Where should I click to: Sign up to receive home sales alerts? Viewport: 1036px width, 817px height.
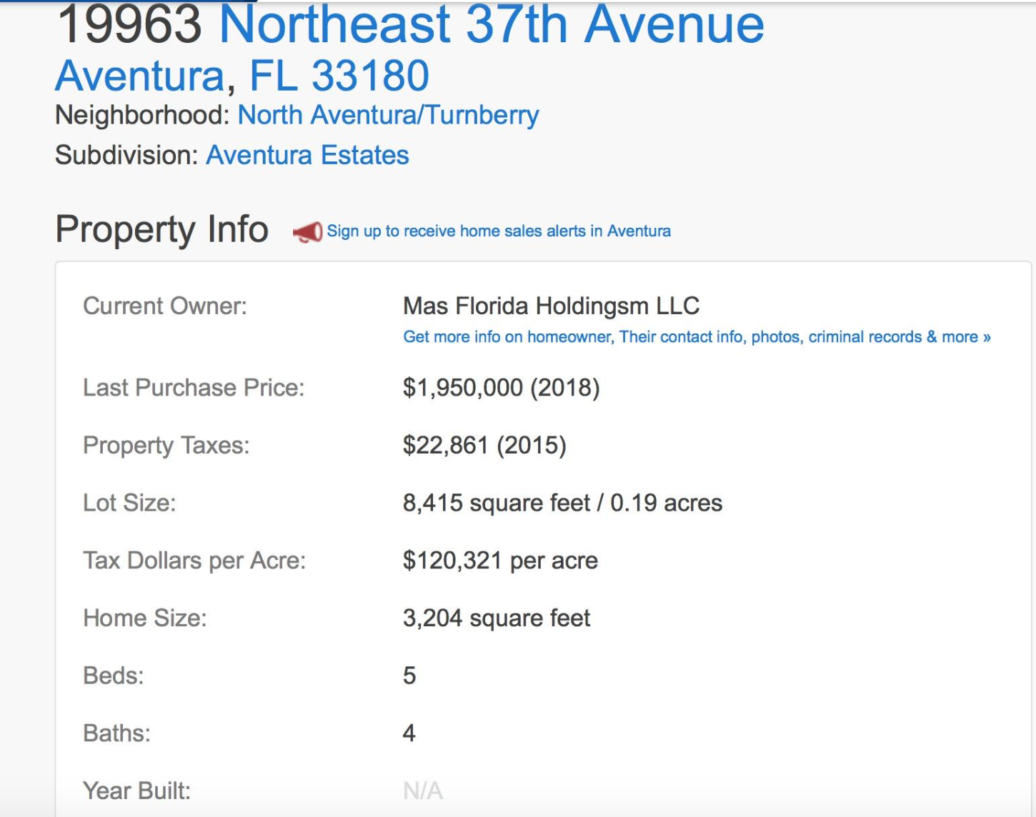pyautogui.click(x=499, y=231)
